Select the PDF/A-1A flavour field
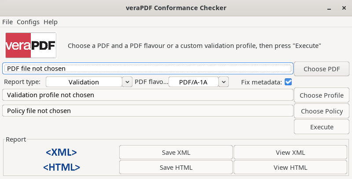 pyautogui.click(x=193, y=82)
